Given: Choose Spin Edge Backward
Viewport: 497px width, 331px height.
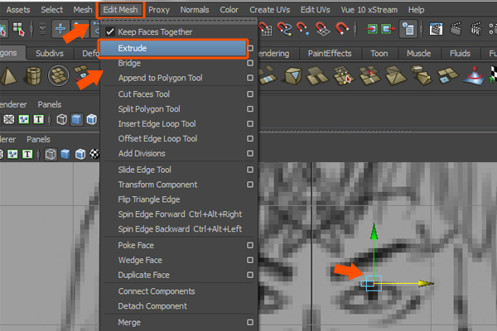Looking at the screenshot, I should click(179, 229).
